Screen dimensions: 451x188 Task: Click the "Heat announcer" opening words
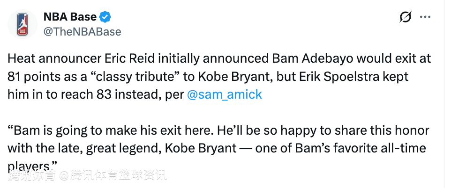click(x=46, y=60)
